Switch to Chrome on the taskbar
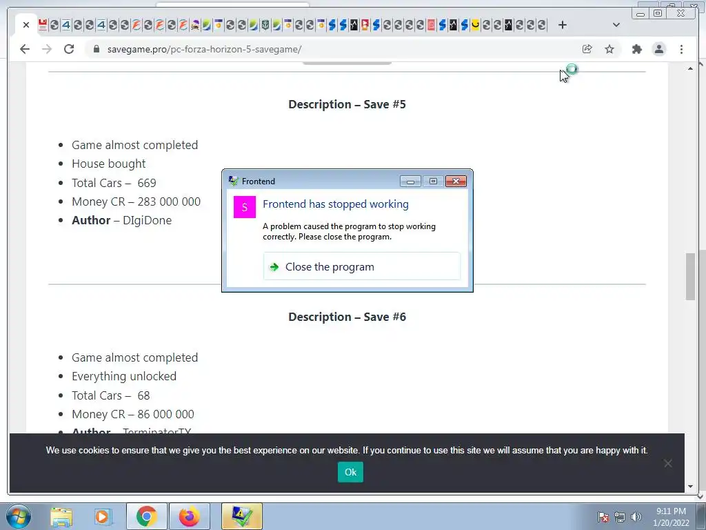The image size is (706, 530). coord(146,516)
